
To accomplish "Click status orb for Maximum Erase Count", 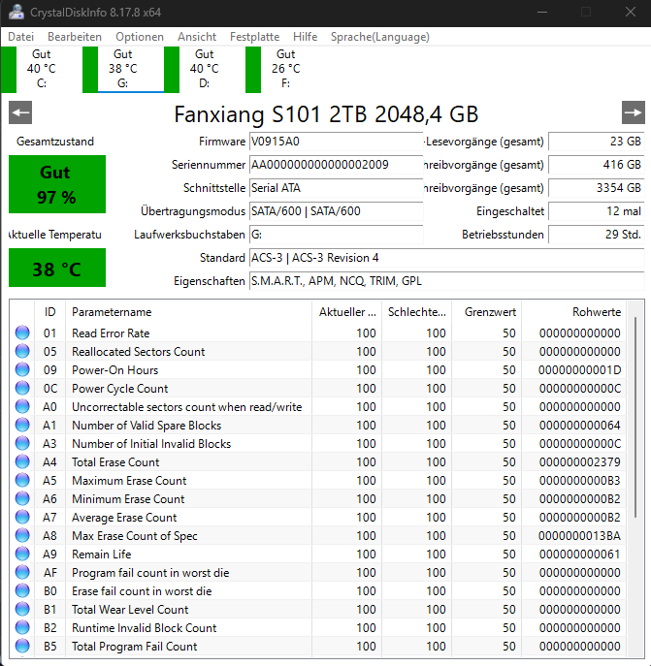I will pyautogui.click(x=22, y=481).
